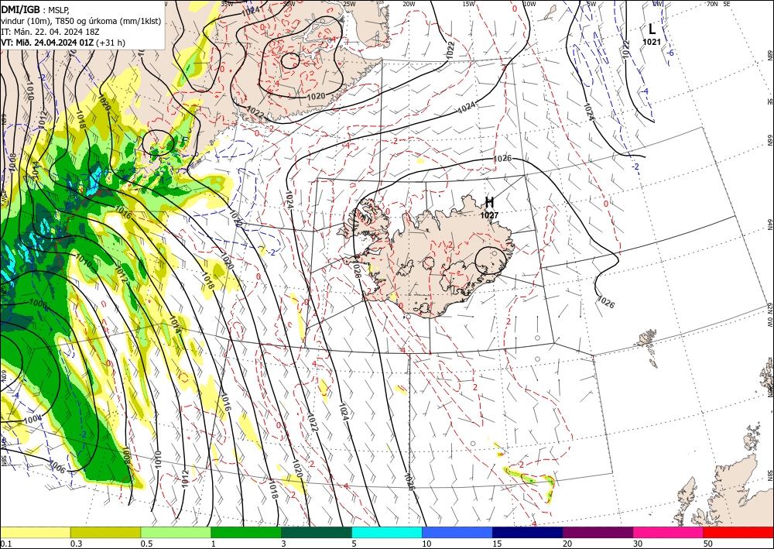Click the legend value 0.1
Image resolution: width=774 pixels, height=549 pixels.
[6, 544]
